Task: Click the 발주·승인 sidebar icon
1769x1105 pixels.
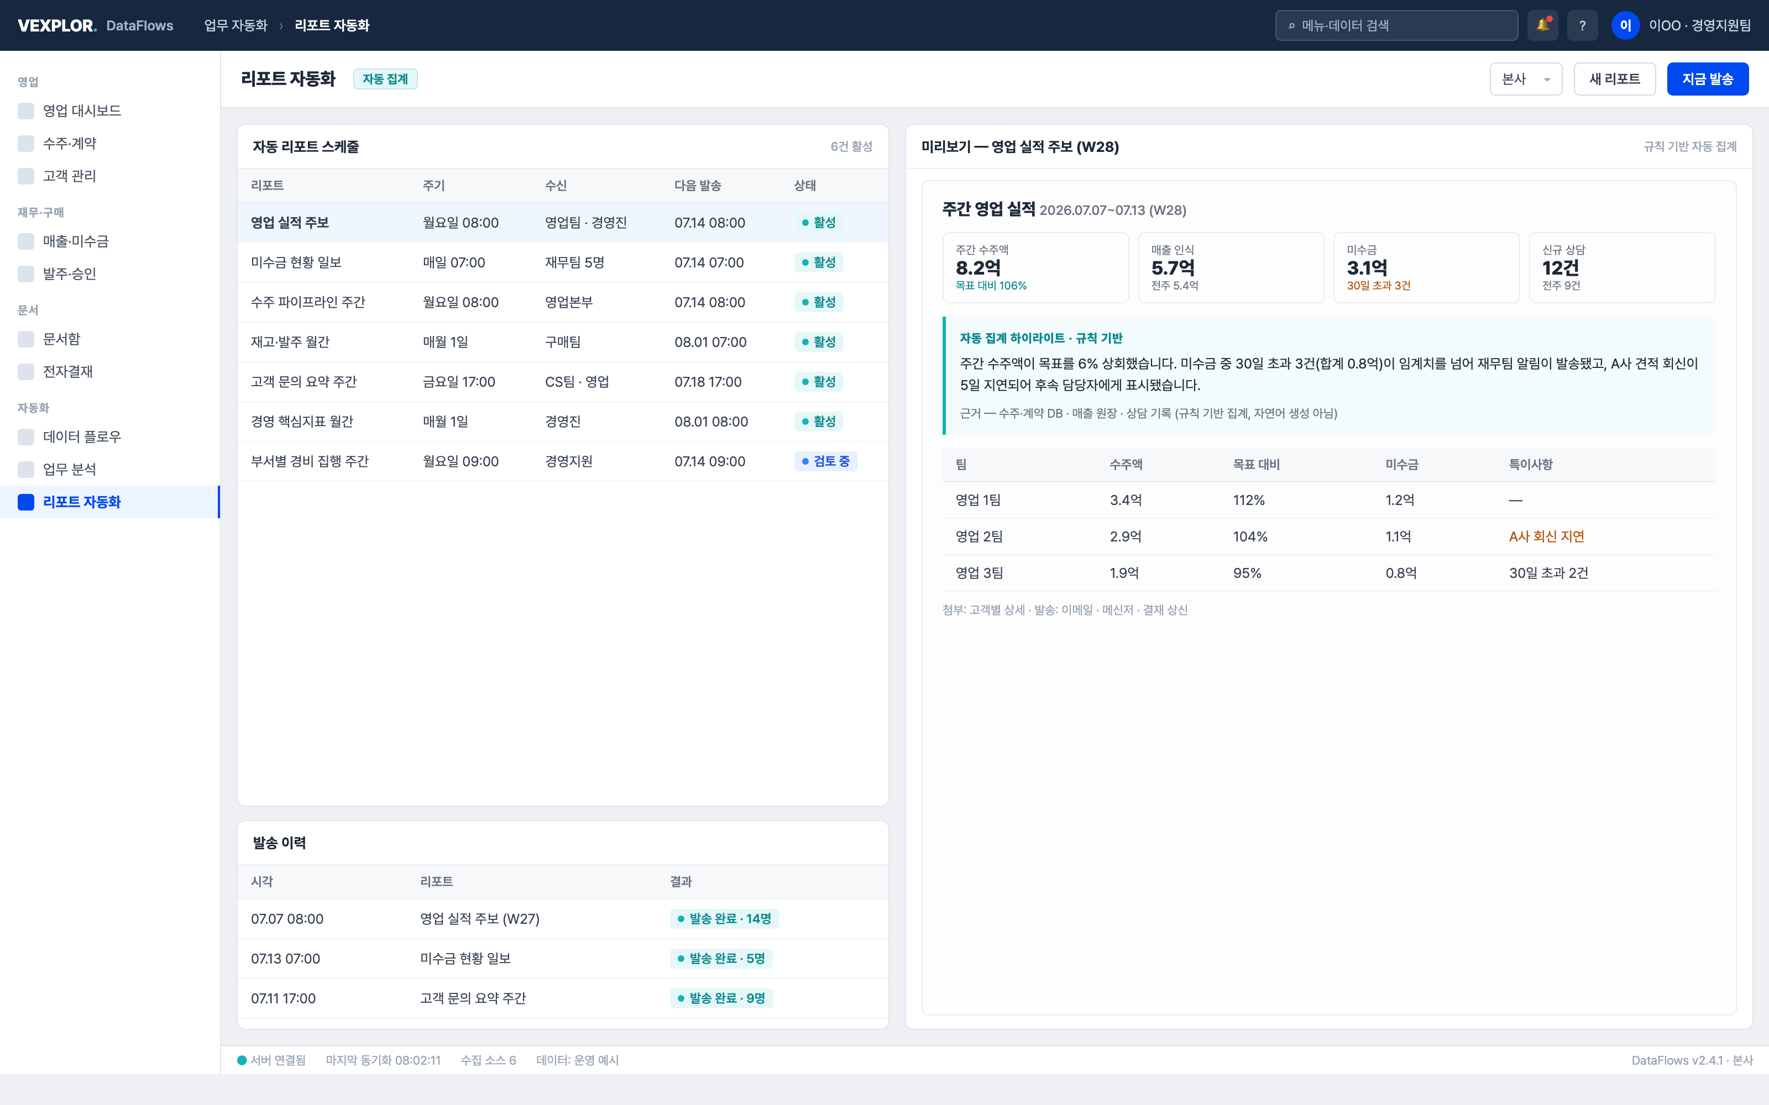Action: [x=25, y=274]
